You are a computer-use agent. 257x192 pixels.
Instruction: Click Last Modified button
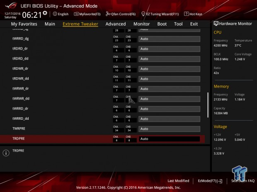pos(178,181)
